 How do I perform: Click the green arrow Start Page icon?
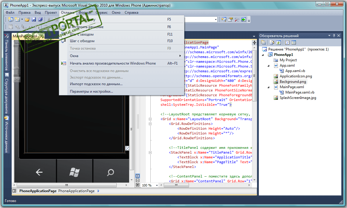coord(243,20)
